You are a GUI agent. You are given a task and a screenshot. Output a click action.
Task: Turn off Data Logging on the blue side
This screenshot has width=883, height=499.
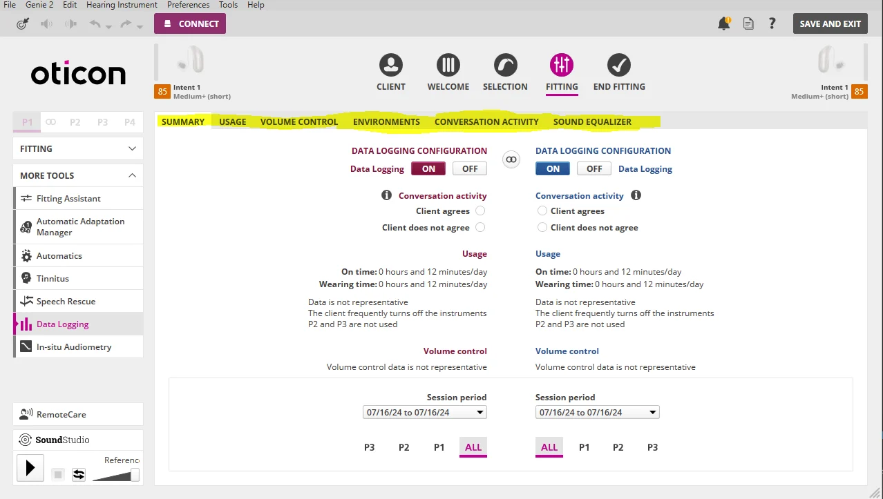pos(594,168)
